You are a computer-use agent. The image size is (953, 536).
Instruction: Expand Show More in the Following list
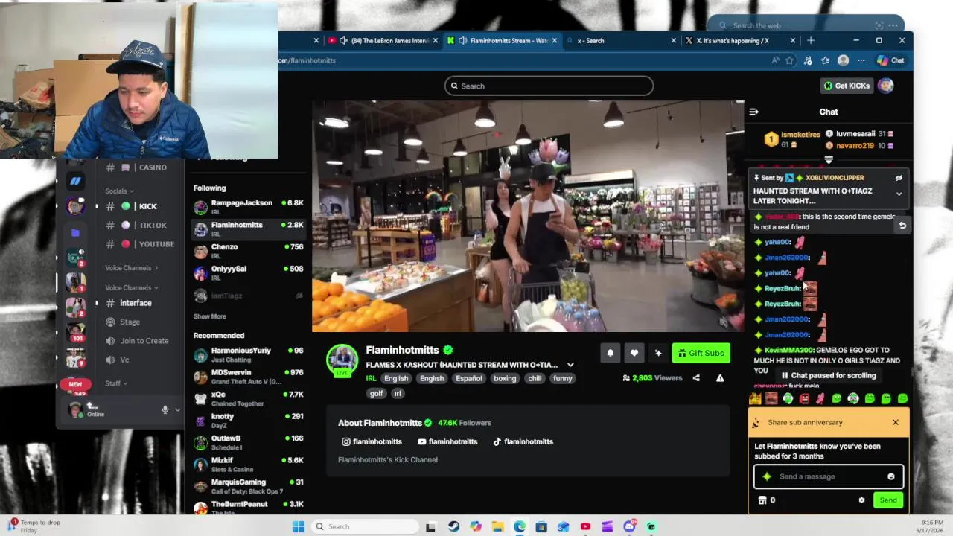click(210, 316)
